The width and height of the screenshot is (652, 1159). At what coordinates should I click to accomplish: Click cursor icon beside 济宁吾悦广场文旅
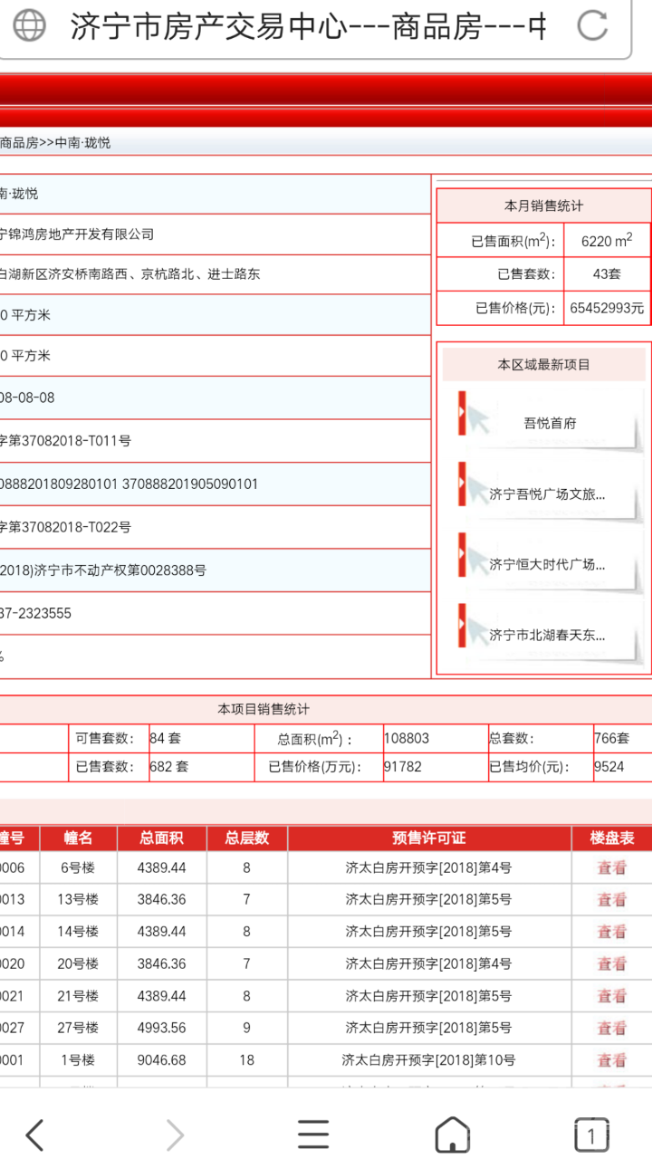(x=473, y=485)
